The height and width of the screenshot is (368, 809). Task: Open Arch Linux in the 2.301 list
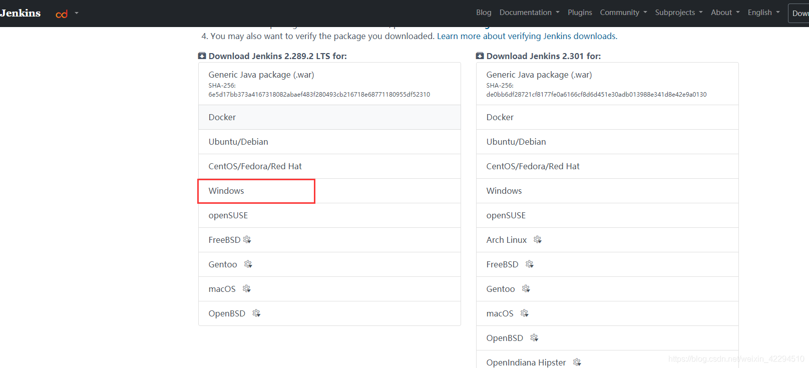(607, 240)
